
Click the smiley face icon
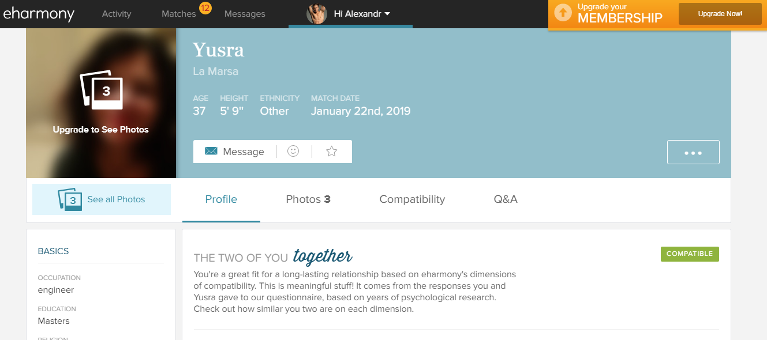[x=293, y=151]
